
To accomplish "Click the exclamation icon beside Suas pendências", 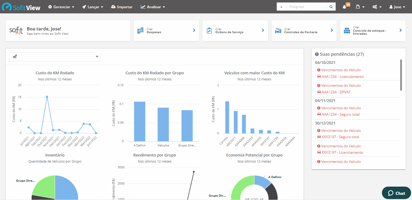I will (317, 54).
